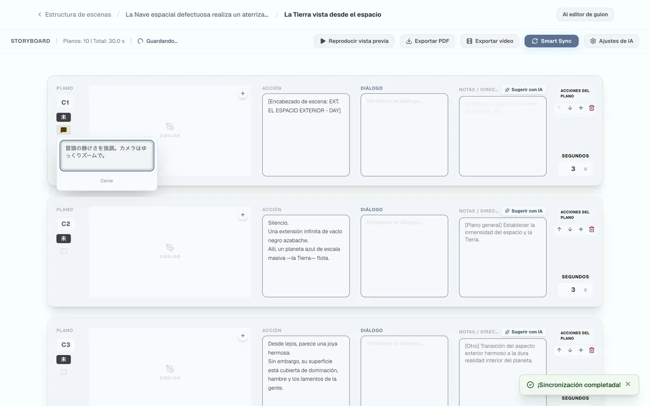Move plano C3 up with arrow

559,350
